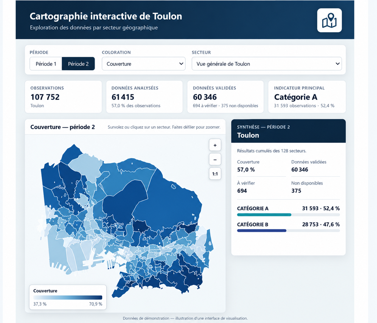Click the Observations value 107 752
Screen dimensions: 377x323
tap(45, 97)
